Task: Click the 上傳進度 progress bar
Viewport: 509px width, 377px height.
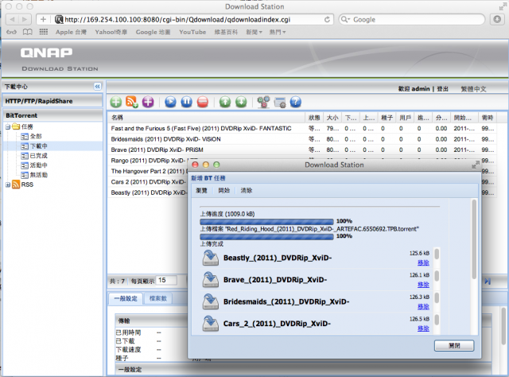Action: (266, 222)
